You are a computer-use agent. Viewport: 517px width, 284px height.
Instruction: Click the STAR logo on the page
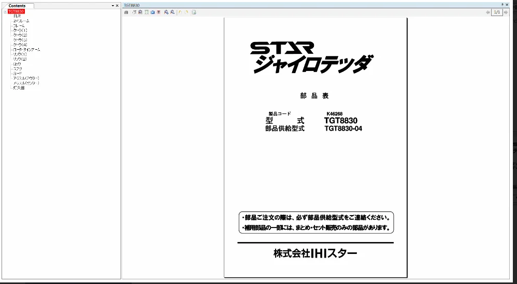pyautogui.click(x=282, y=48)
